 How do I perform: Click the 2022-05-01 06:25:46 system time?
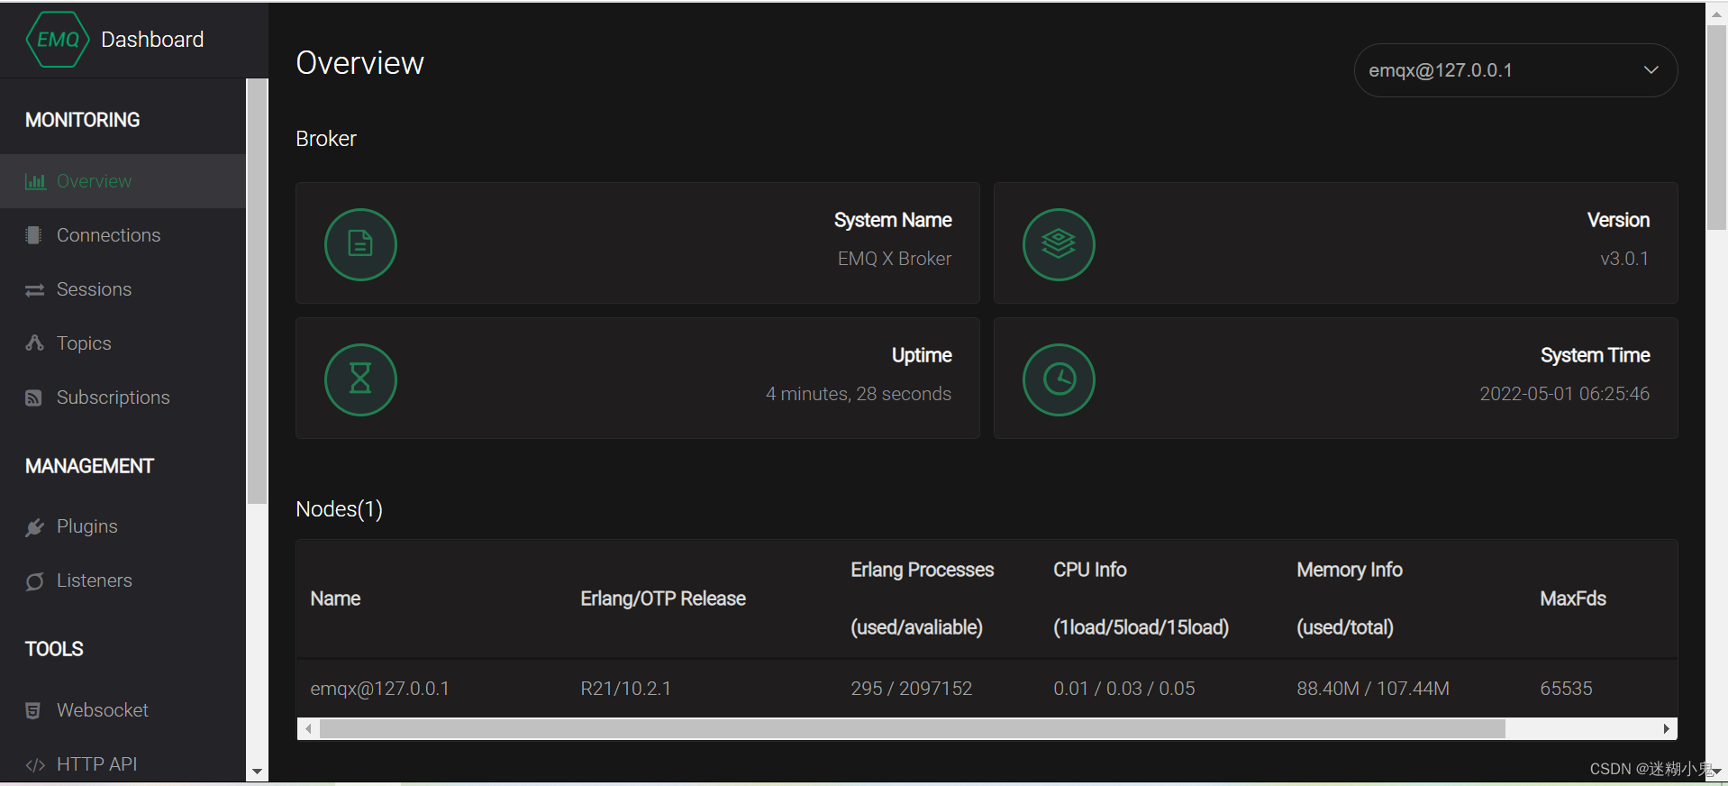tap(1564, 394)
